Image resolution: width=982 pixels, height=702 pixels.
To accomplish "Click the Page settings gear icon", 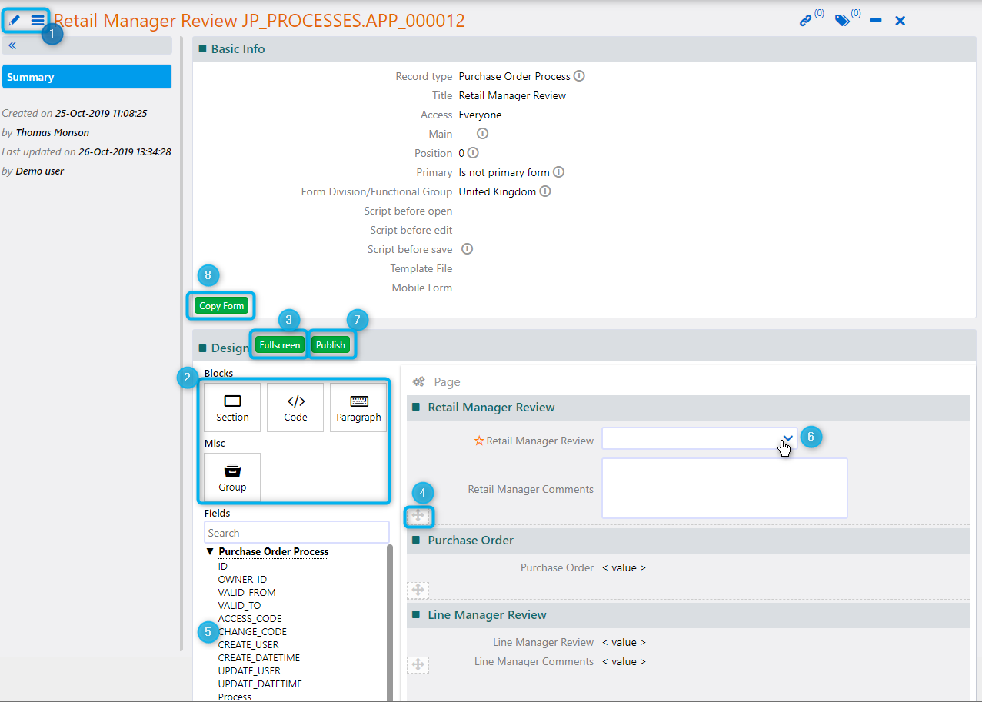I will coord(419,381).
